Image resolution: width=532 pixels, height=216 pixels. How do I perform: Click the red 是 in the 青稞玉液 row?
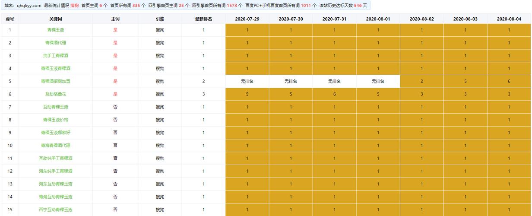point(115,30)
